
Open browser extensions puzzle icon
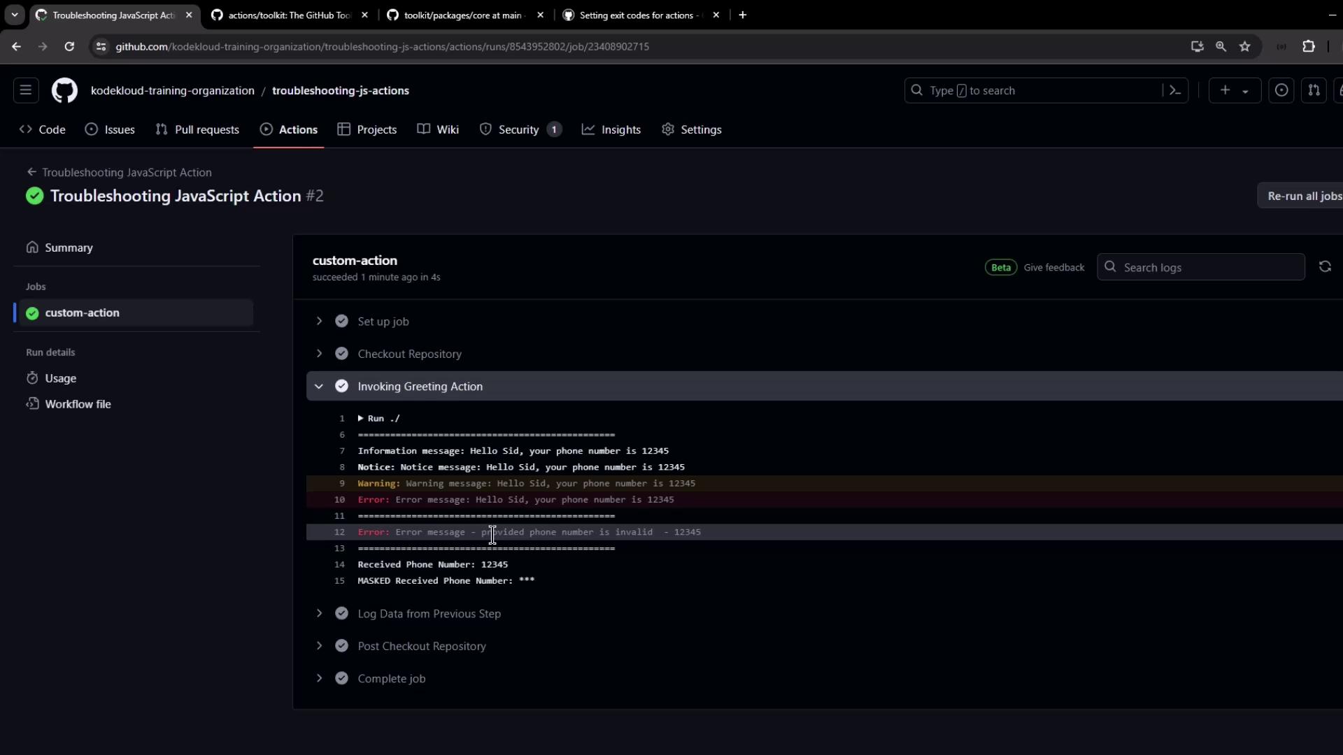[1309, 46]
